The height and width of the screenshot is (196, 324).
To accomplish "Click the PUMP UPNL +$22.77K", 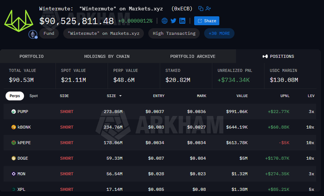I will (279, 112).
